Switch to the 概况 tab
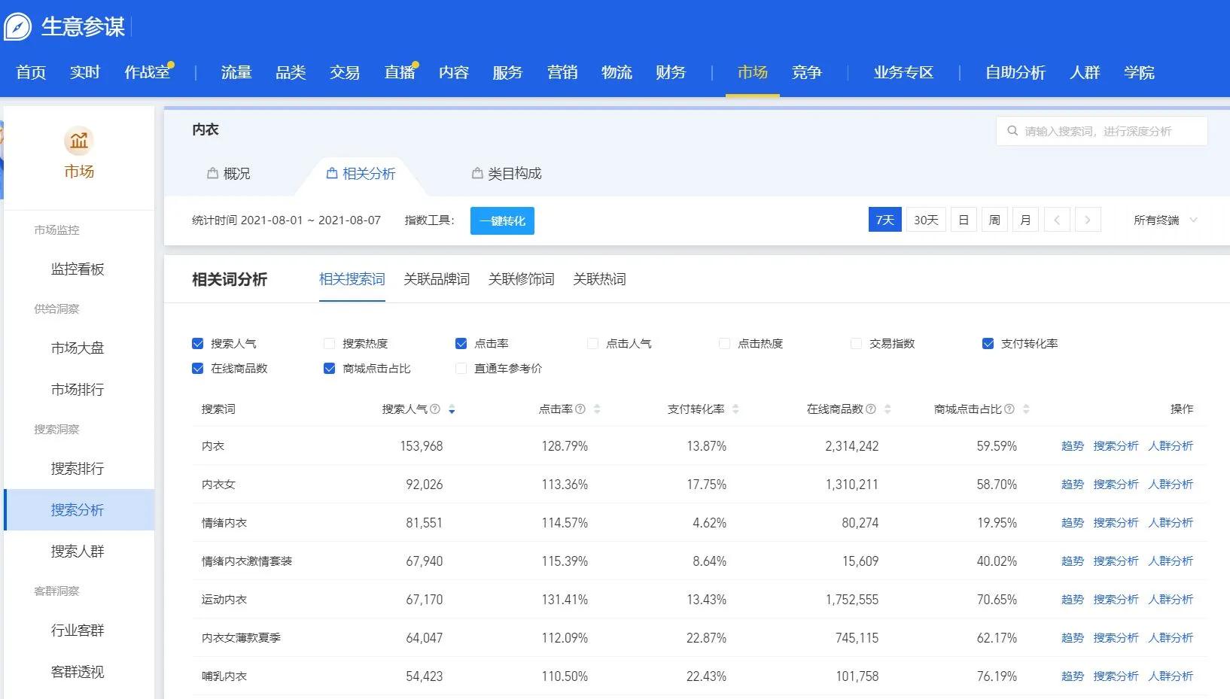 point(229,174)
